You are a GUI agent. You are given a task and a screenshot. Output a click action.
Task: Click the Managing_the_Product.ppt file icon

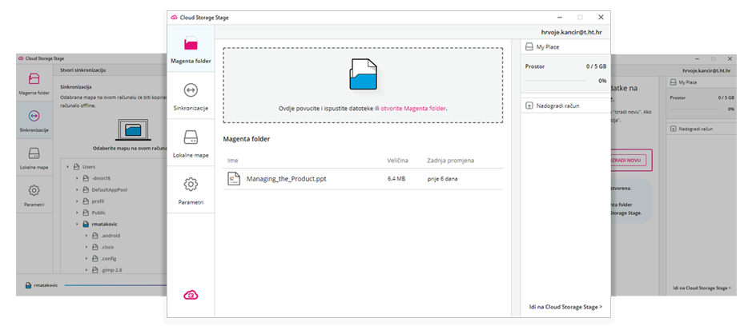(x=234, y=179)
